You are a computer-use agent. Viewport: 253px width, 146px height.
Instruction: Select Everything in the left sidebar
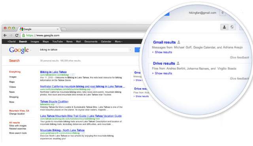tap(15, 72)
